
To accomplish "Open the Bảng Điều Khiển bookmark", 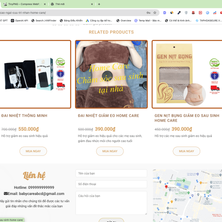I will click(71, 20).
